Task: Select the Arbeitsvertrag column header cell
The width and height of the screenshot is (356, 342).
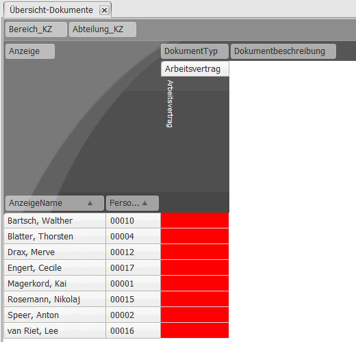Action: click(195, 69)
